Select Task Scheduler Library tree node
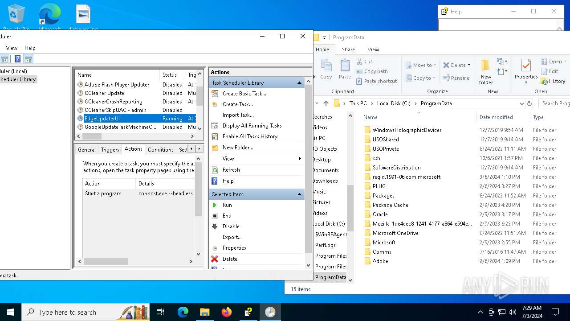The height and width of the screenshot is (321, 570). (x=18, y=79)
